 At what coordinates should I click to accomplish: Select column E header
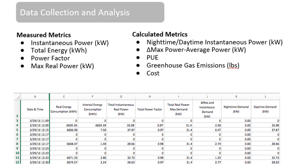64,97
